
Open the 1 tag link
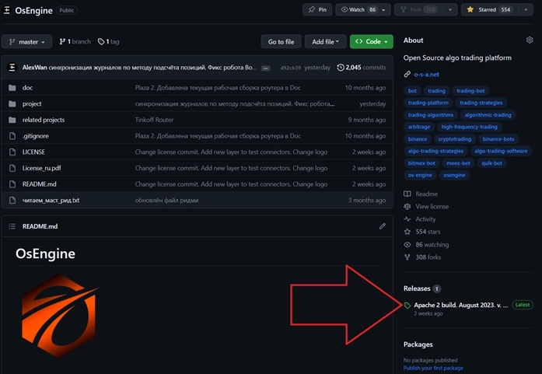[x=108, y=41]
